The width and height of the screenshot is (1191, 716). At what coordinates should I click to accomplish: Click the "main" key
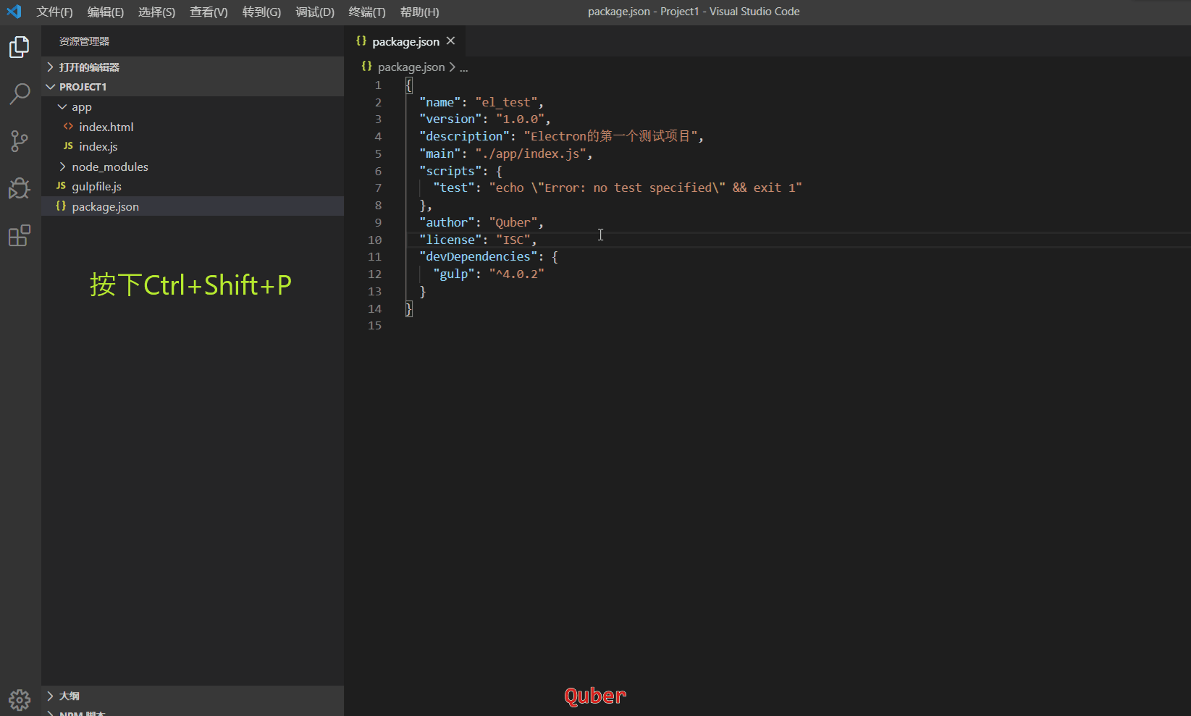pyautogui.click(x=440, y=153)
